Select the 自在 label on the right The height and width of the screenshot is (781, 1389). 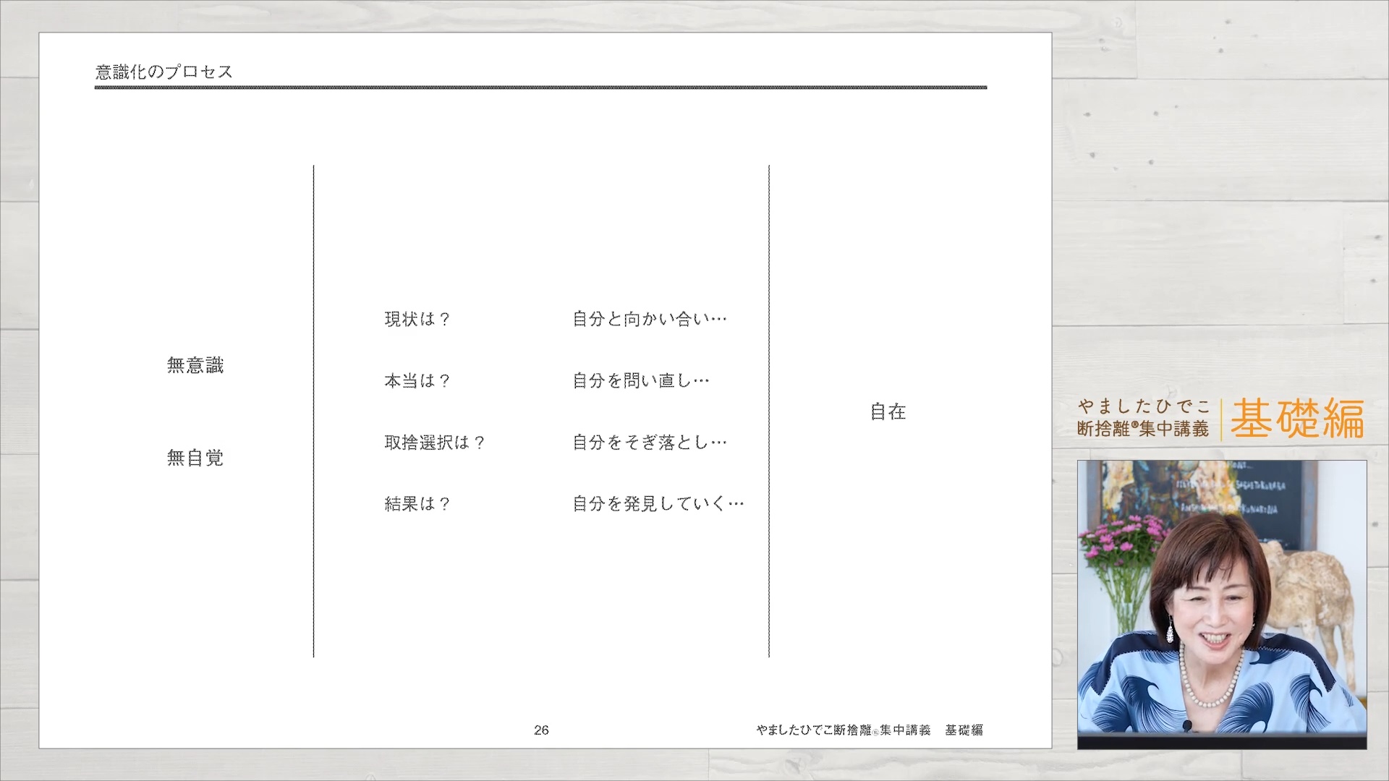[x=888, y=412]
